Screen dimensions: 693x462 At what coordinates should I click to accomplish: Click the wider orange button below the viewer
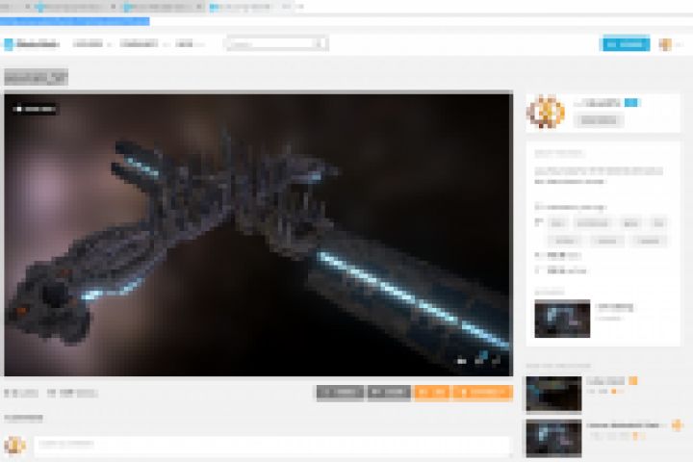[x=482, y=392]
